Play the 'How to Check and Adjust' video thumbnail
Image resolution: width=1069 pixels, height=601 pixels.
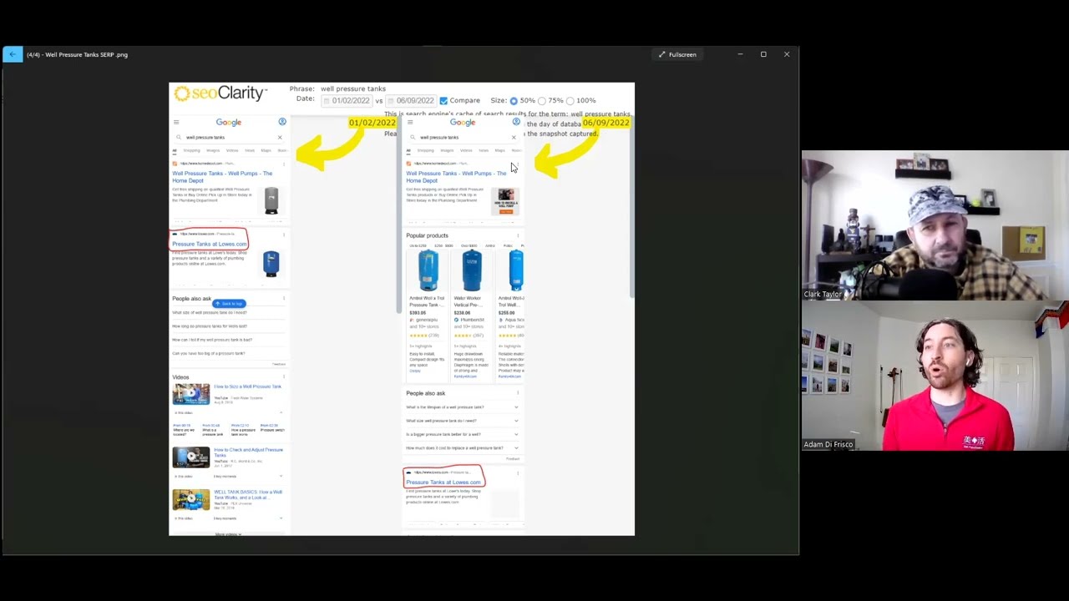191,457
